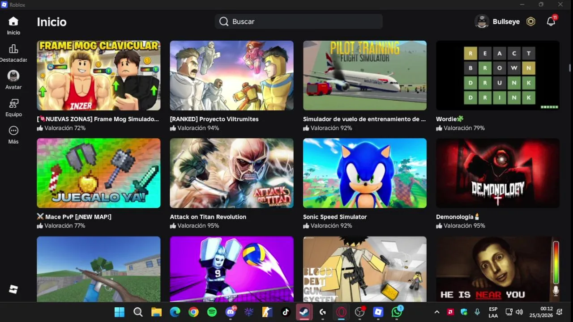Open the Equipo icon in sidebar
Viewport: 573px width, 322px height.
(13, 103)
